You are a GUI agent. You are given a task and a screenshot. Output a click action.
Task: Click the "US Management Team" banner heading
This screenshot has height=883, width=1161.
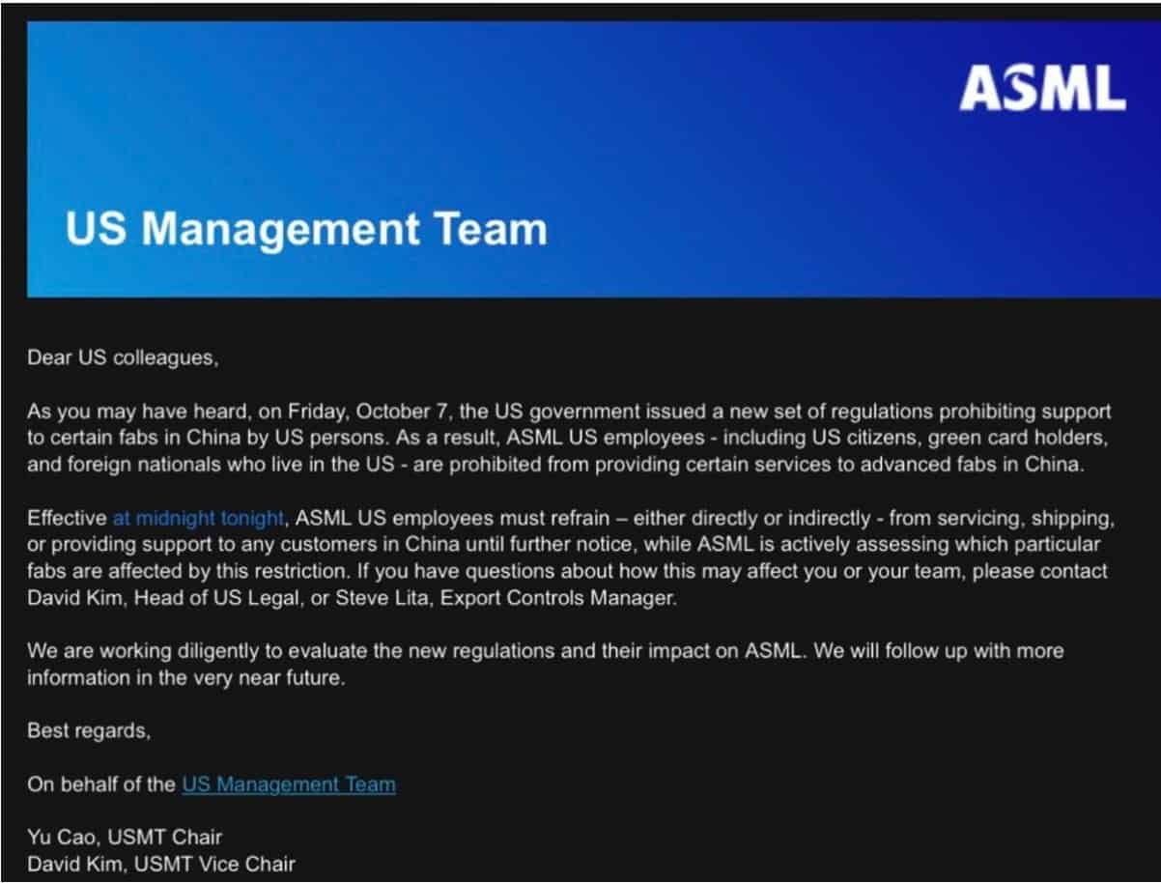(305, 229)
